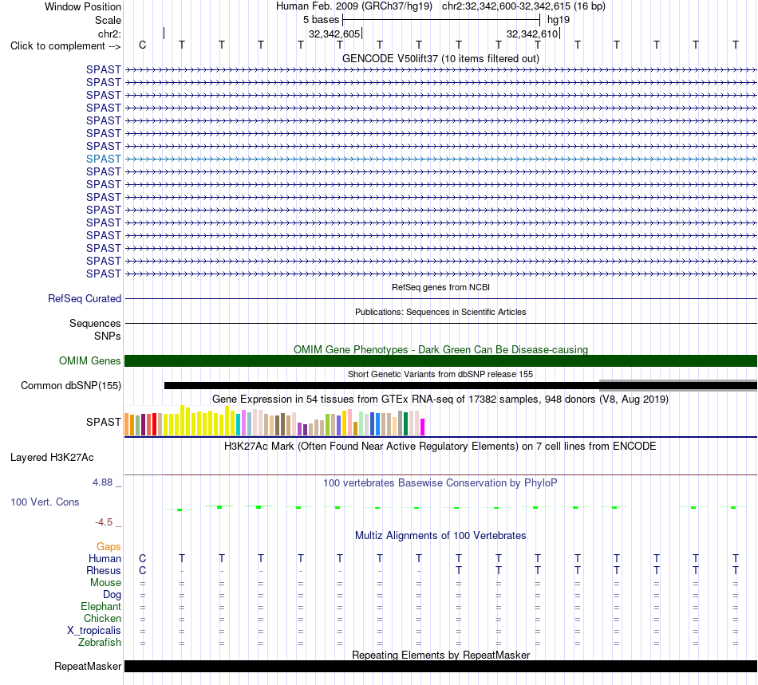Select the light-blue highlighted SPAST transcript label
Screen dimensions: 758x685
coord(104,159)
